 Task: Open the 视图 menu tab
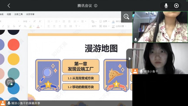tap(9, 14)
